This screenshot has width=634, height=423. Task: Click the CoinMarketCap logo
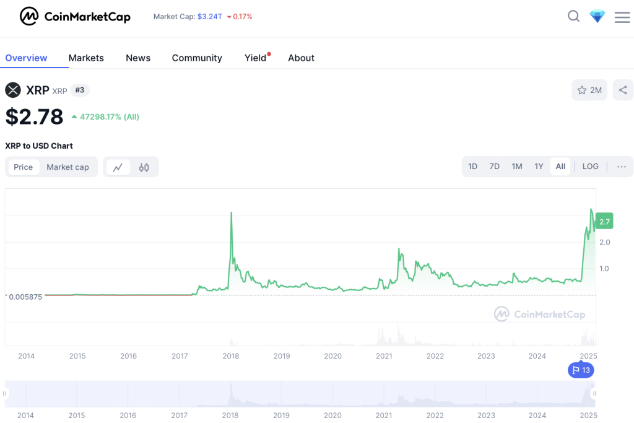tap(75, 17)
